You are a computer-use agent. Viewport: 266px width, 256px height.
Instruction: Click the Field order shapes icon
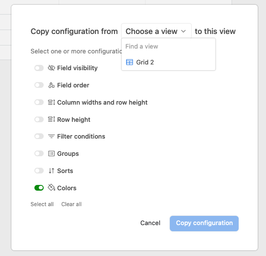(x=52, y=85)
